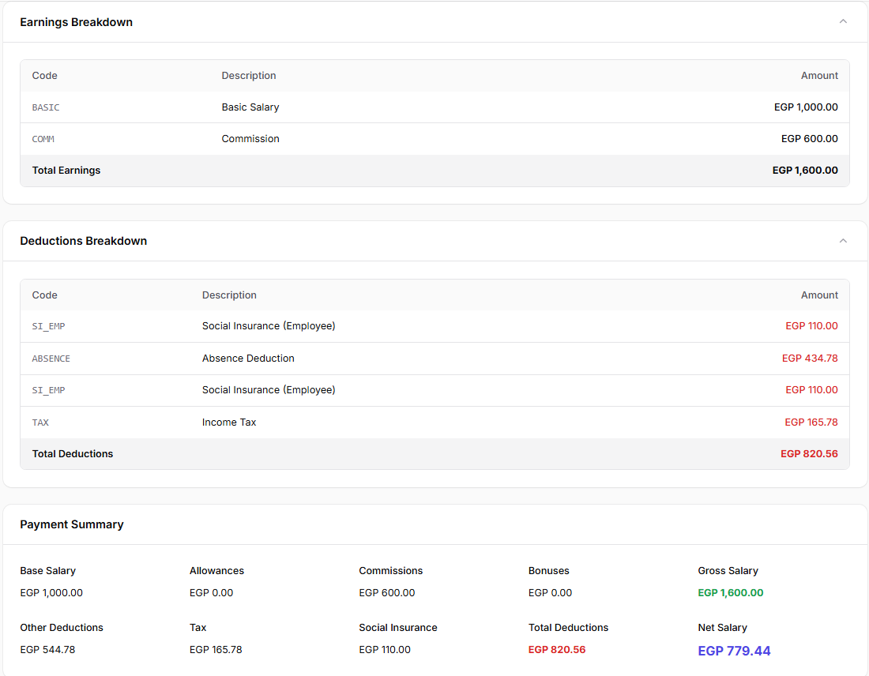Select the TAX income tax row

(x=434, y=422)
